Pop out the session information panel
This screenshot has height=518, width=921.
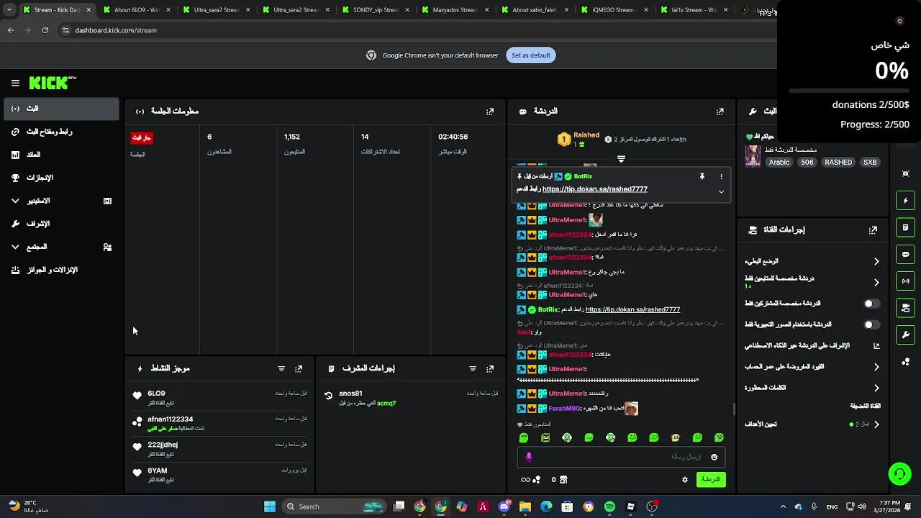point(490,112)
